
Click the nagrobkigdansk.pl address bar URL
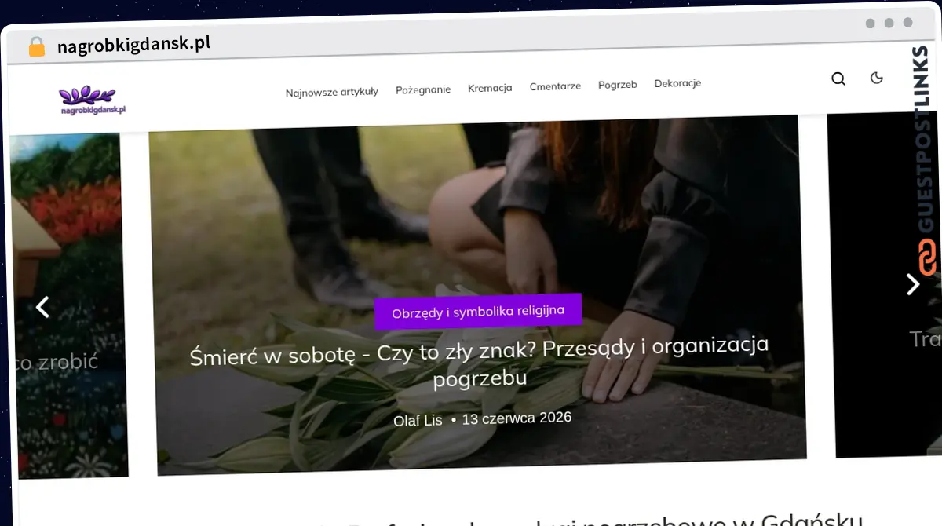133,45
